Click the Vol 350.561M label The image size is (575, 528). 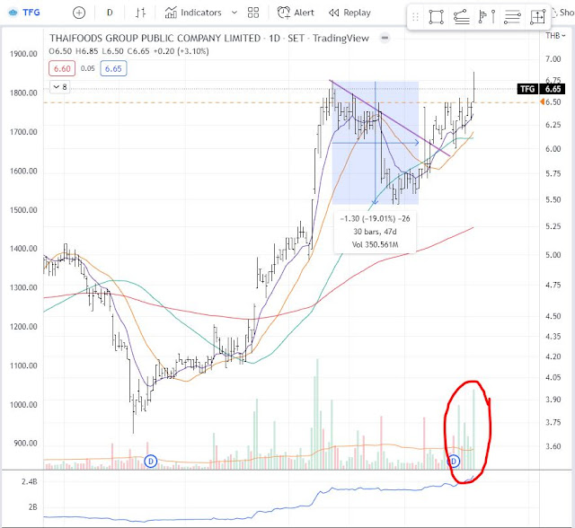pos(375,244)
